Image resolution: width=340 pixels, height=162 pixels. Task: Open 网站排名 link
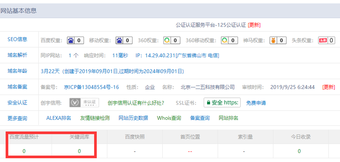click(228, 118)
